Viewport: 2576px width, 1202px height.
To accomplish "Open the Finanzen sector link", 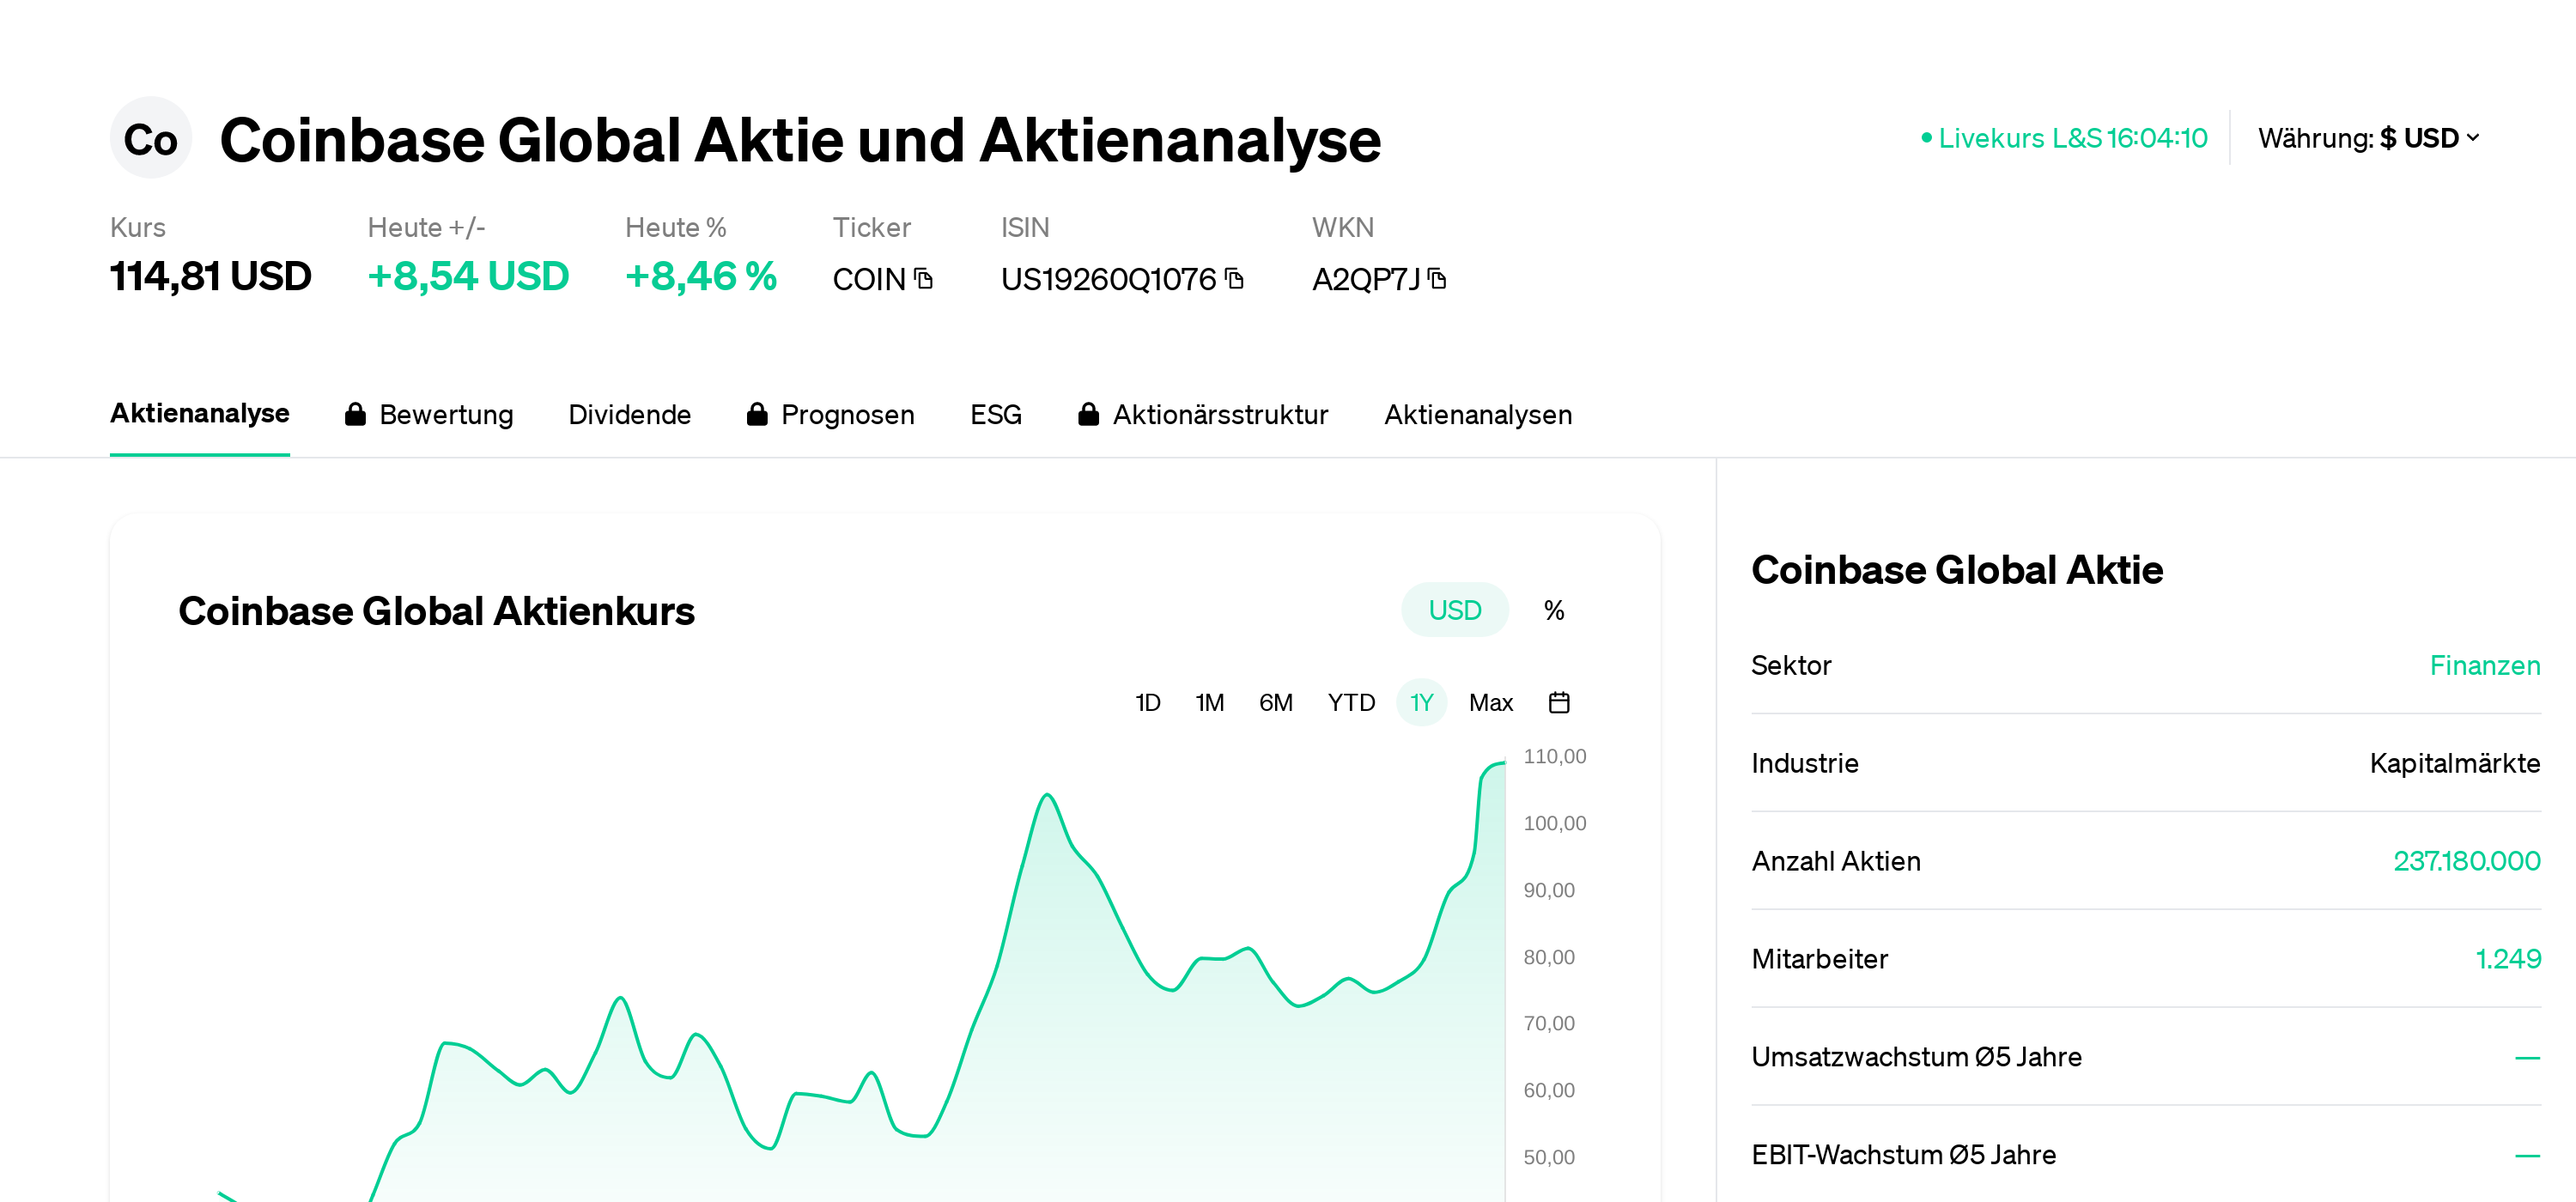I will point(2485,665).
